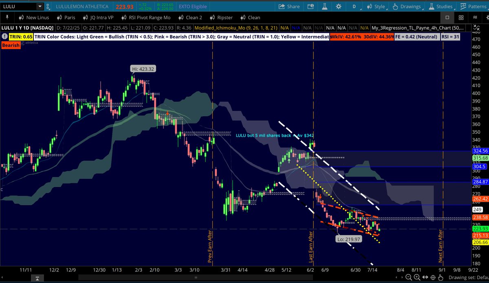
Task: Click the 206.66 yellow price label
Action: tap(481, 242)
